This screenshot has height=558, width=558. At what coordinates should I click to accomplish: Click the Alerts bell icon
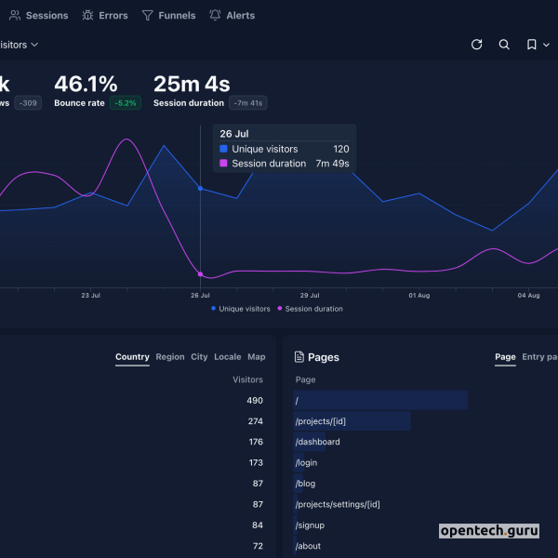tap(216, 16)
